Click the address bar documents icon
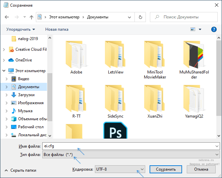 (40, 17)
